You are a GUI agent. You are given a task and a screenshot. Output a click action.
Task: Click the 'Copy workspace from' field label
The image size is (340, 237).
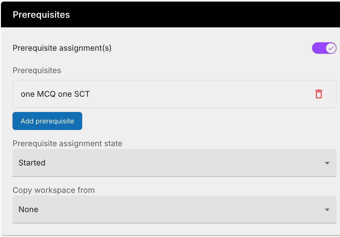[x=54, y=190]
